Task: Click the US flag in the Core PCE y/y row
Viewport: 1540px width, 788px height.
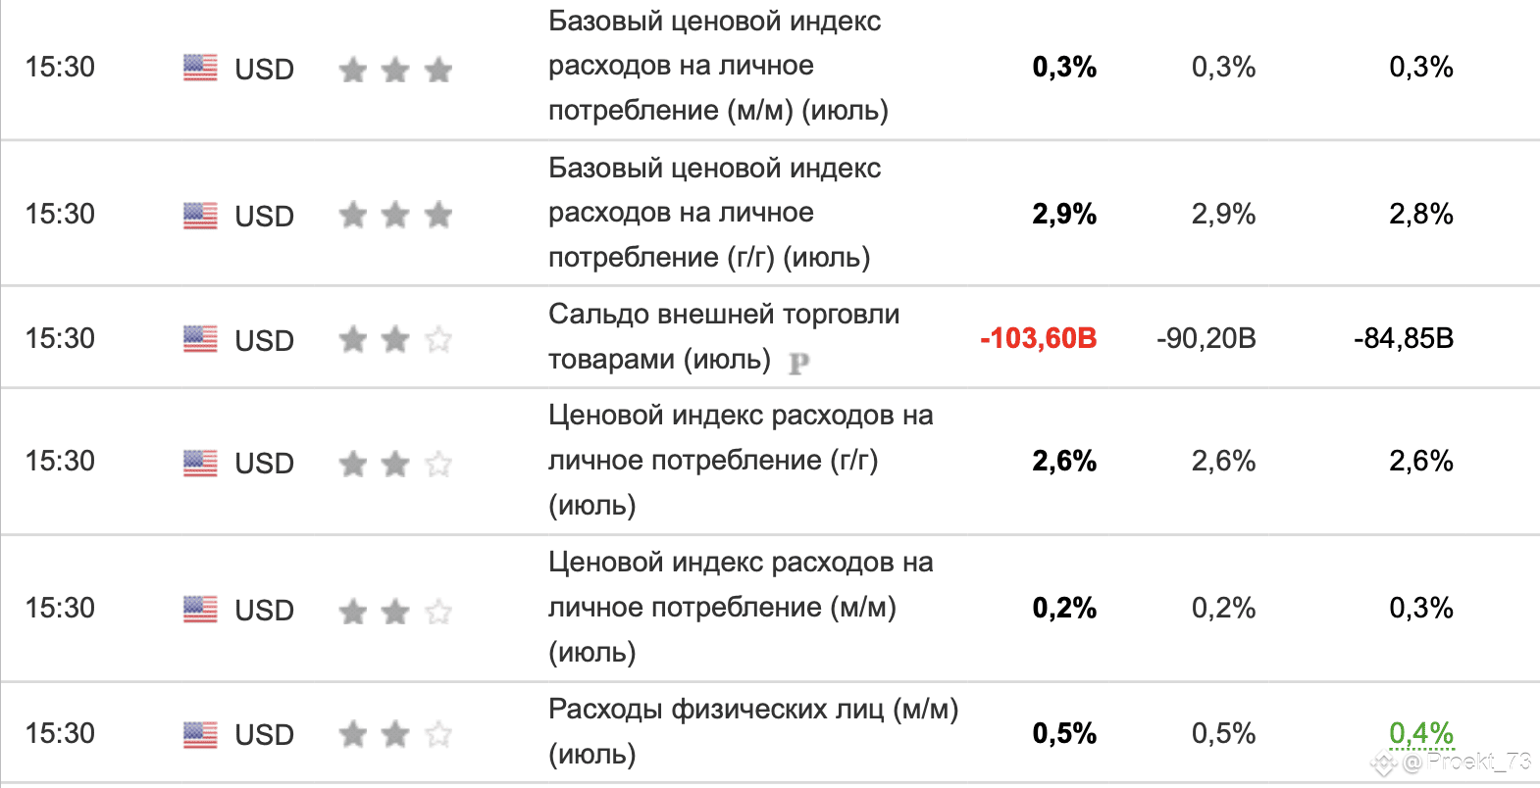Action: pos(200,215)
